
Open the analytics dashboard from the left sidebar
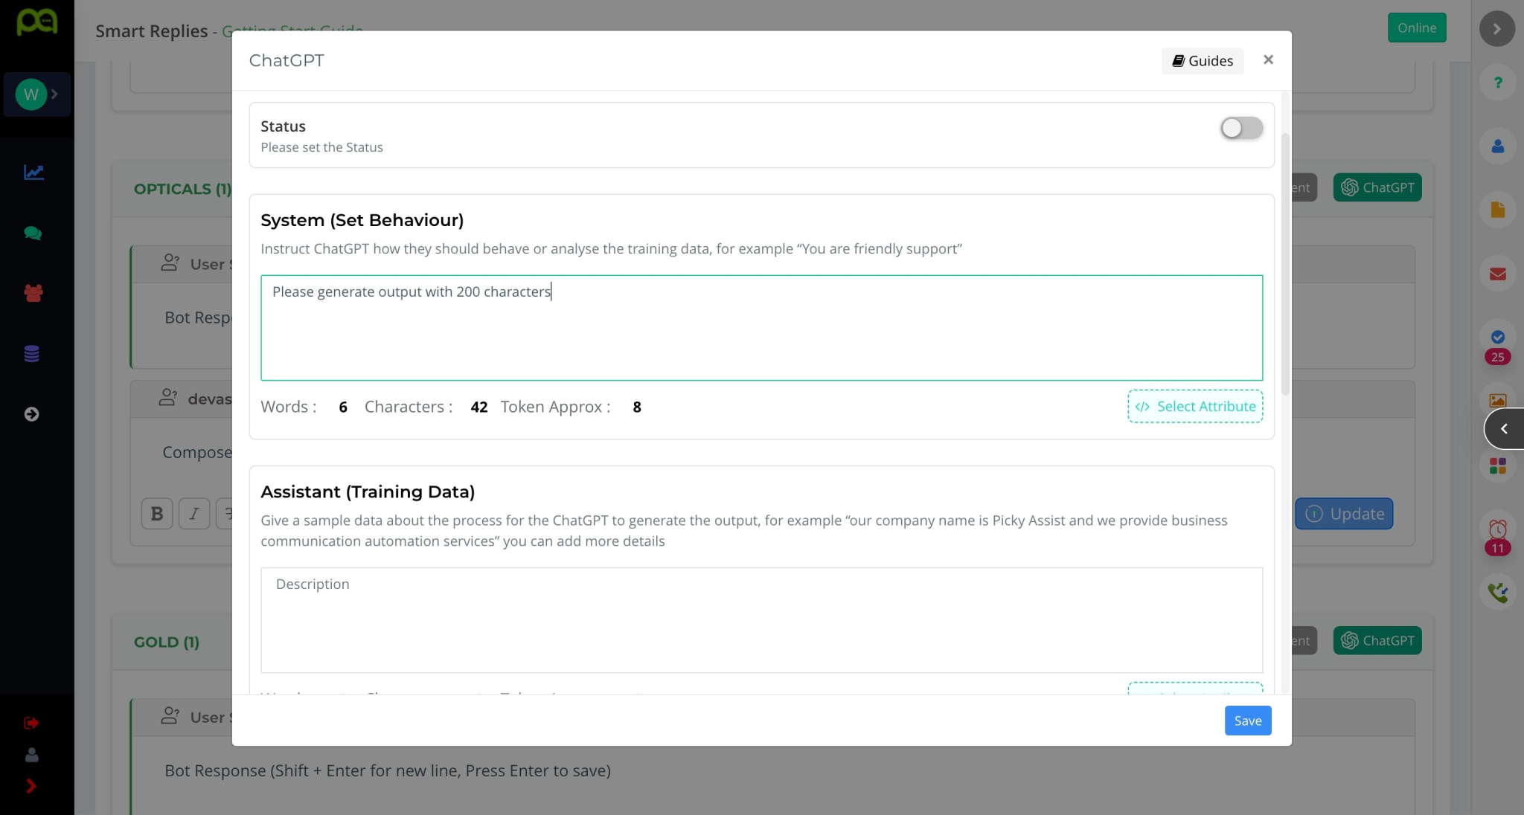(x=33, y=172)
